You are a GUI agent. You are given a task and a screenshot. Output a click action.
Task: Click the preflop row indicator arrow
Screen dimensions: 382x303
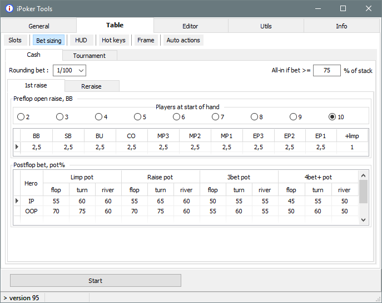(x=17, y=147)
